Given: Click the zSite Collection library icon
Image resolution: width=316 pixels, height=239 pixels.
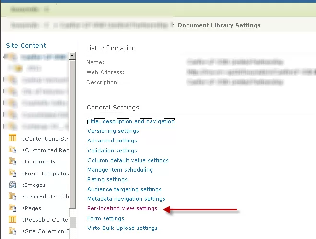Looking at the screenshot, I should [12, 231].
